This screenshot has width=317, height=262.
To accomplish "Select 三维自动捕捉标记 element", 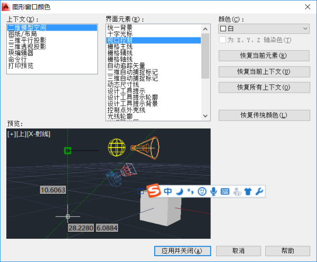I will point(154,78).
